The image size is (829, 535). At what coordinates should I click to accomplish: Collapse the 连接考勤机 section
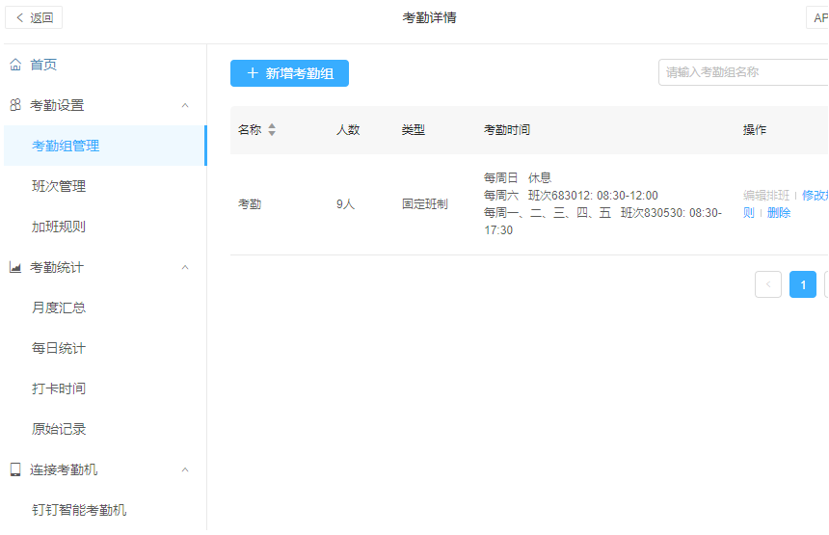(185, 469)
